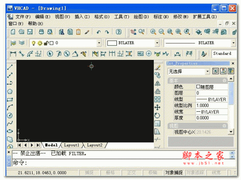Click the Redo arrow icon

pos(107,32)
